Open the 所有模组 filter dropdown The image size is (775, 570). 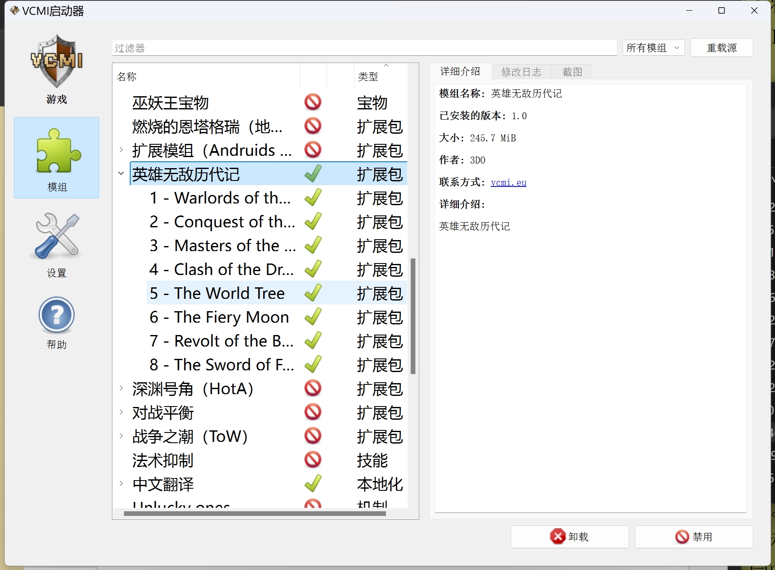[x=653, y=48]
